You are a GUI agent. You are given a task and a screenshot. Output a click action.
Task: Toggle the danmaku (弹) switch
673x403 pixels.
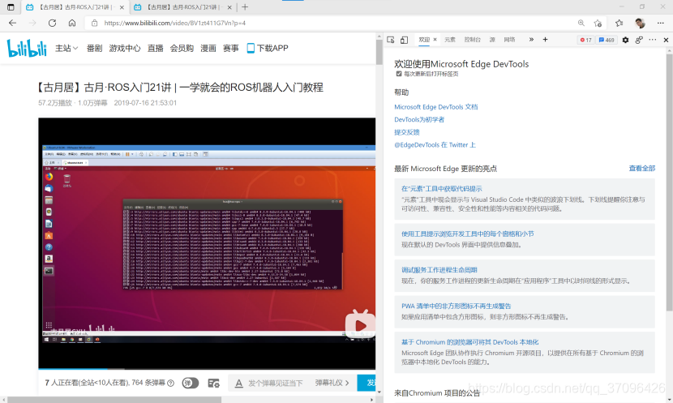click(x=190, y=383)
